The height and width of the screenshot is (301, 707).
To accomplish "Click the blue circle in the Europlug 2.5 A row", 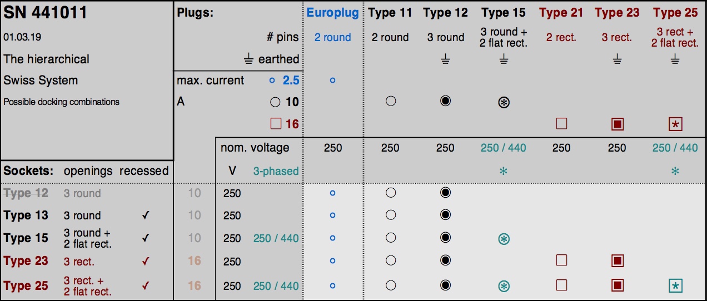I will [332, 81].
